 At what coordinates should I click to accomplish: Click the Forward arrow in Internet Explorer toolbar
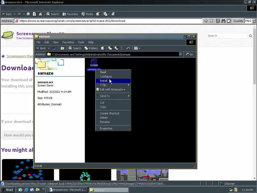[19, 14]
